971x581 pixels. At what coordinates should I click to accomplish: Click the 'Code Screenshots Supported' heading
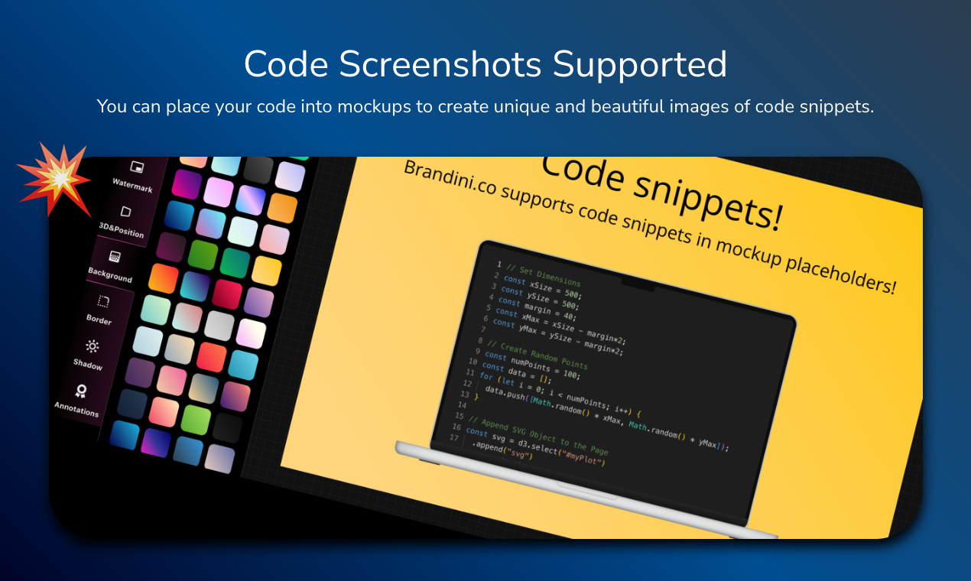(485, 64)
